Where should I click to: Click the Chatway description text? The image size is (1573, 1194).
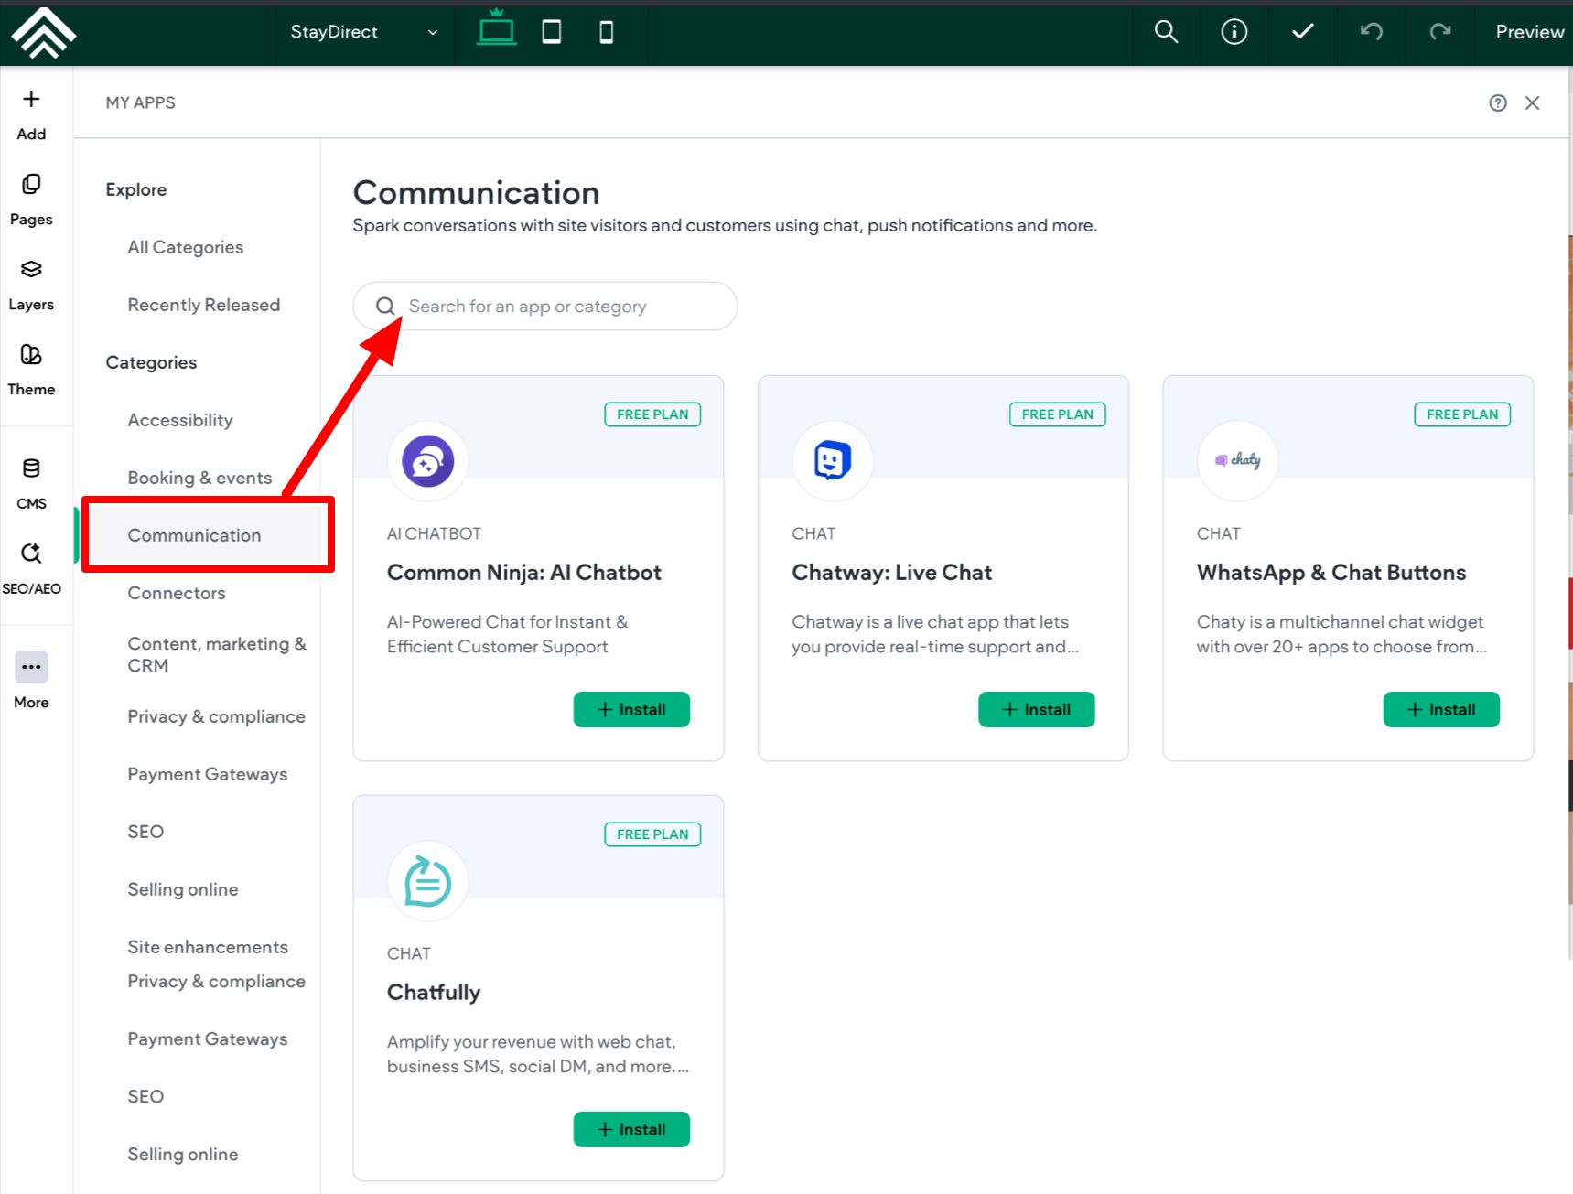(x=935, y=634)
